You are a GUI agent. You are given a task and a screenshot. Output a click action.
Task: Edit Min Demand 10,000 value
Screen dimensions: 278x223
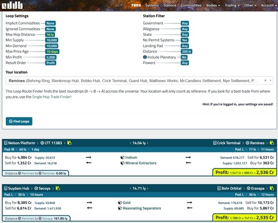[52, 46]
